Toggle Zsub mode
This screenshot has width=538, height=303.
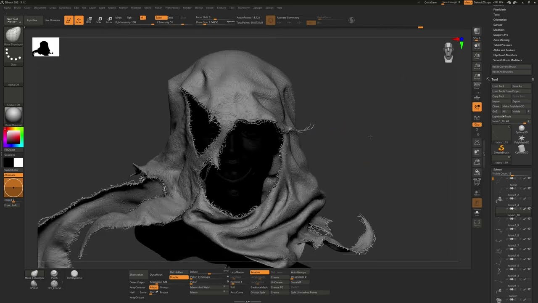170,18
